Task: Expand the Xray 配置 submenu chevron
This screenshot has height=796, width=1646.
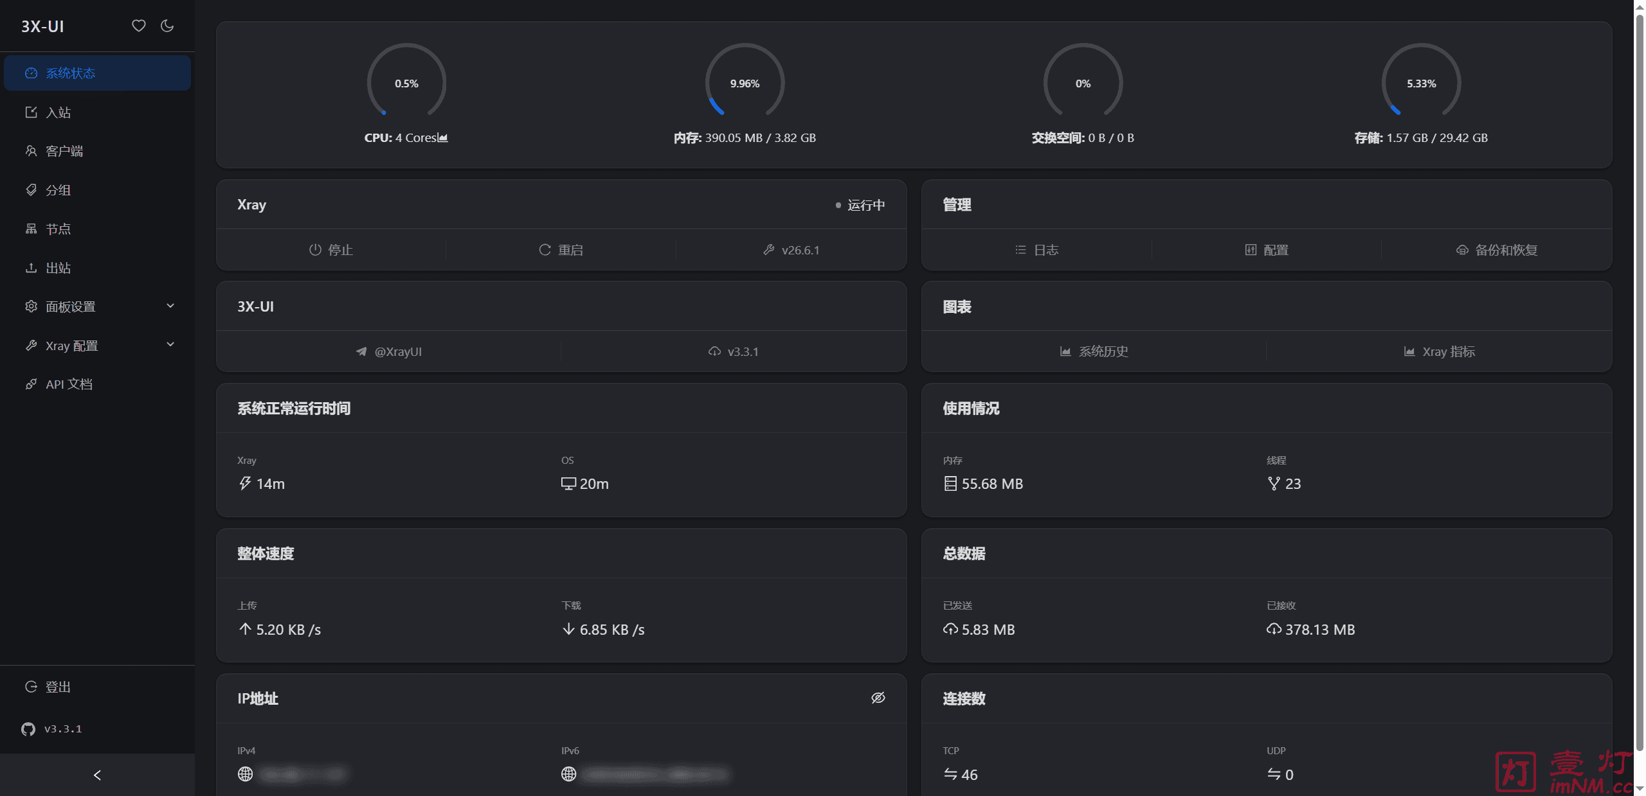Action: coord(170,345)
